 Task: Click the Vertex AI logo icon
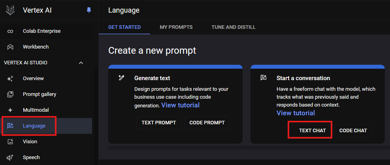click(10, 10)
